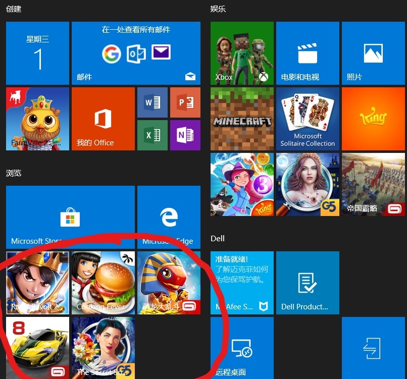Launch the 萌龙大乱斗 game tile
This screenshot has height=379, width=407.
pos(169,283)
